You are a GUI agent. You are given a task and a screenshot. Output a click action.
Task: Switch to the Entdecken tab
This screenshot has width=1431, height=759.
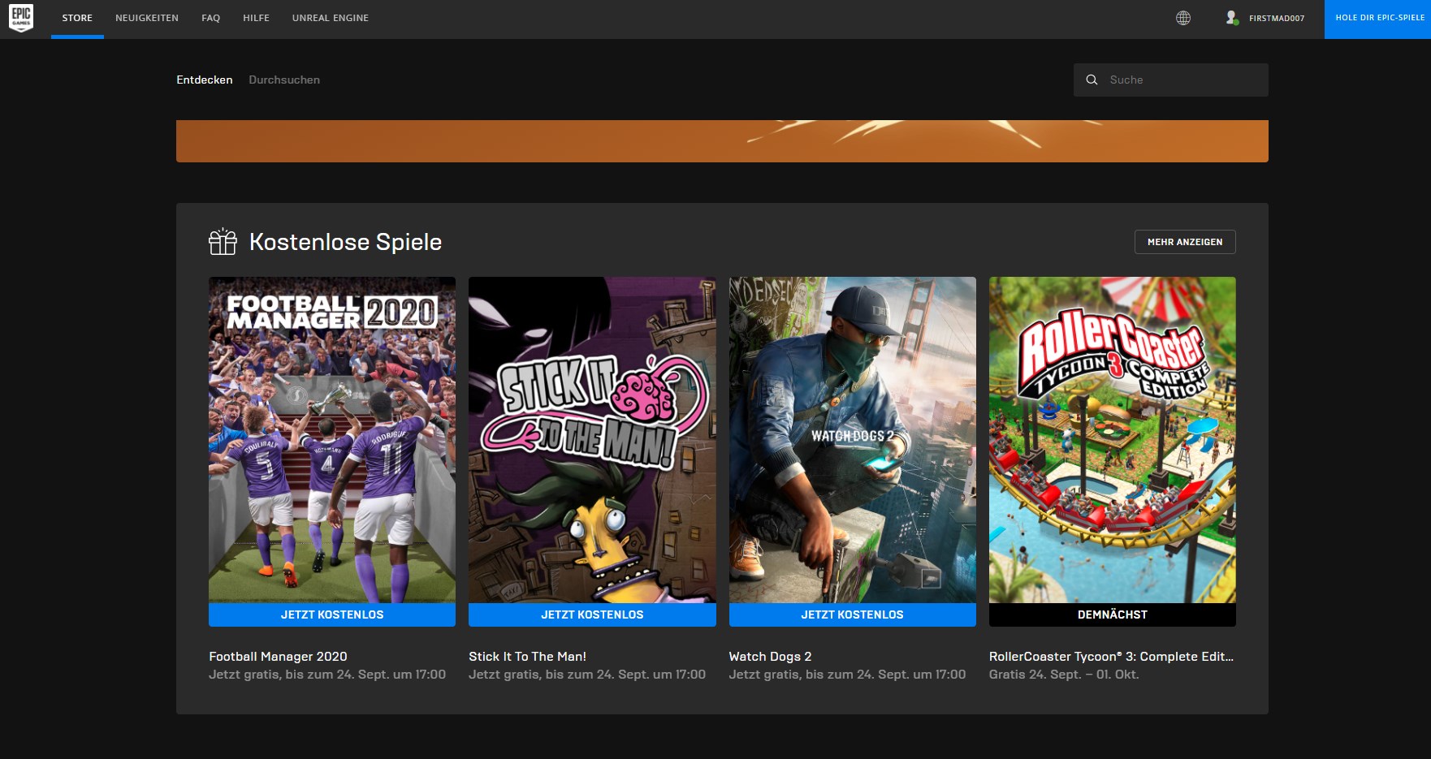point(205,80)
